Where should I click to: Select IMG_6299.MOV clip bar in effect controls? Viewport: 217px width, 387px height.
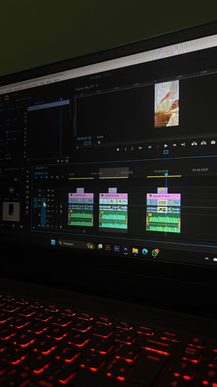tap(49, 105)
